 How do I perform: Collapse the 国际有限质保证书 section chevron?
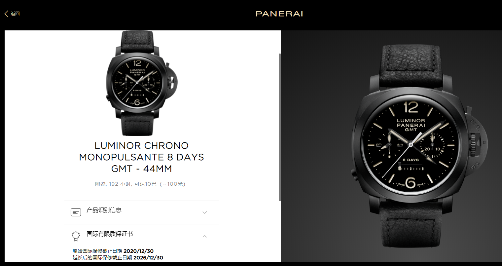205,236
